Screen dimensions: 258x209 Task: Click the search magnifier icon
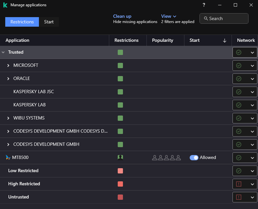[x=206, y=19]
